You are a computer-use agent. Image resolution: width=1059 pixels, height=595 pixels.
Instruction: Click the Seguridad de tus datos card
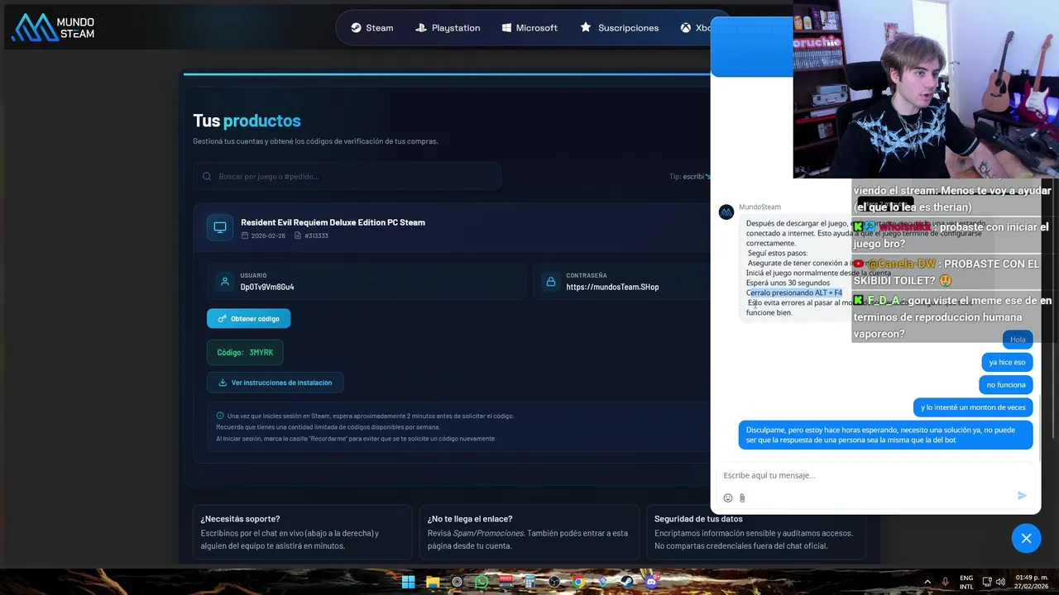pyautogui.click(x=755, y=532)
